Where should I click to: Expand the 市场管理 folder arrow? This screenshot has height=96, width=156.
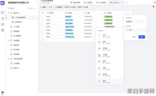[x=9, y=40]
